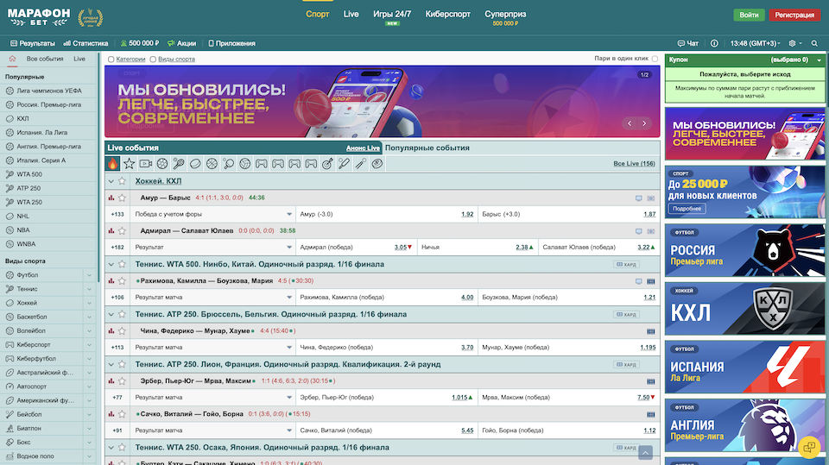Pick odds 4.00 for Рахимова, Камилла
The height and width of the screenshot is (465, 829).
467,298
